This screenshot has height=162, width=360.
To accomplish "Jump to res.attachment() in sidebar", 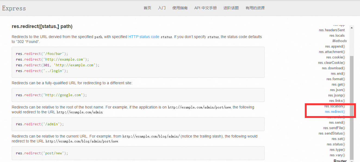I will coord(332,52).
